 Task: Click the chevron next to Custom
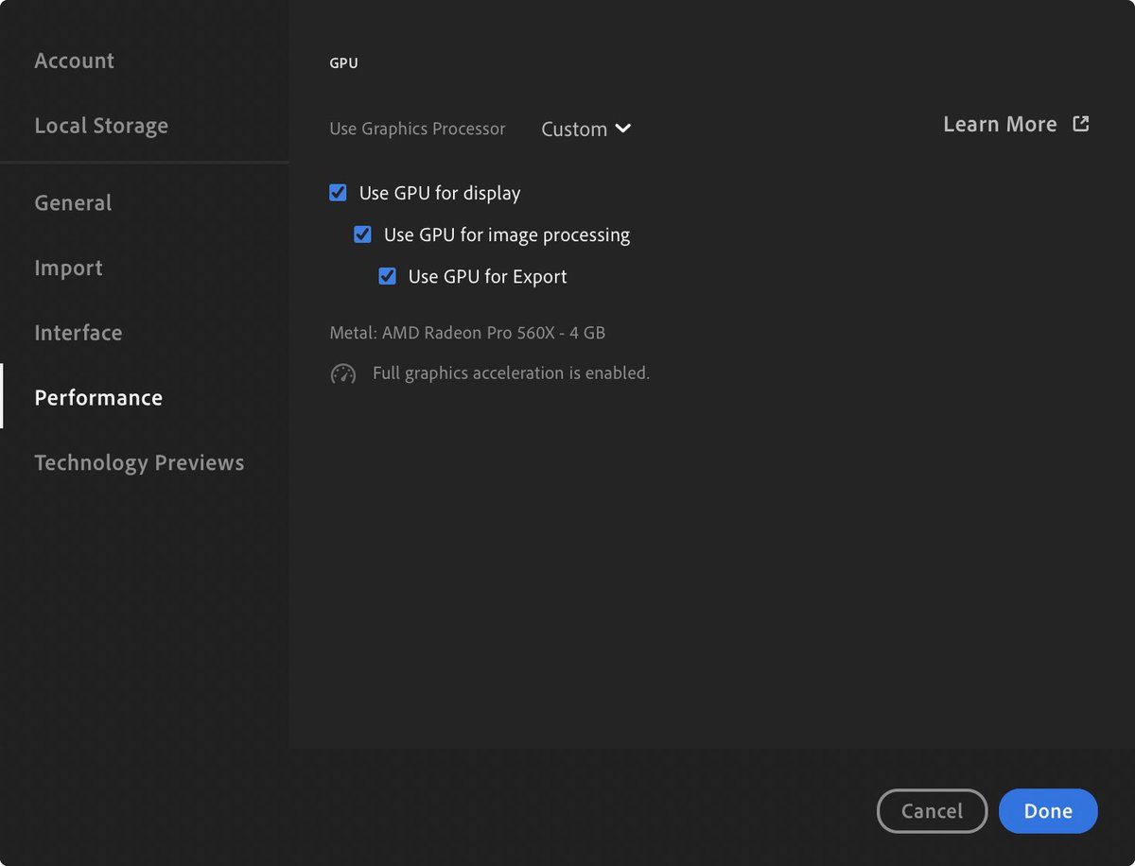point(625,129)
